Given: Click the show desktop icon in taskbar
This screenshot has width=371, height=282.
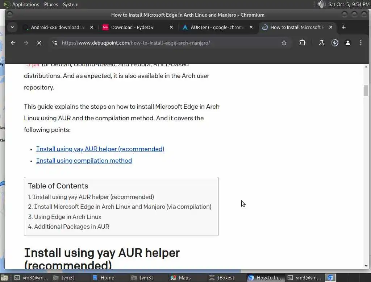Looking at the screenshot, I should pos(4,278).
